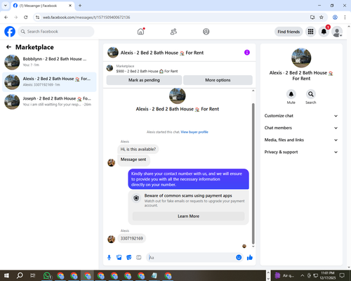Image resolution: width=351 pixels, height=281 pixels.
Task: Click the chat header title Alexis - 2 Bed 2 Bath
Action: [162, 53]
